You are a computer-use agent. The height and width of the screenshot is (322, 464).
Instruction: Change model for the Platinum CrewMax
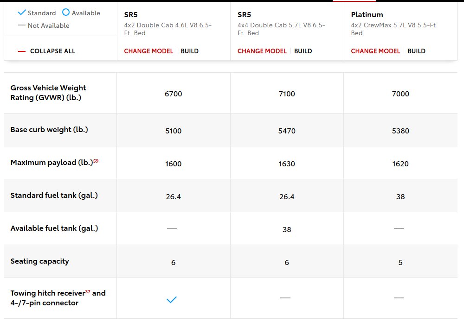(x=375, y=51)
